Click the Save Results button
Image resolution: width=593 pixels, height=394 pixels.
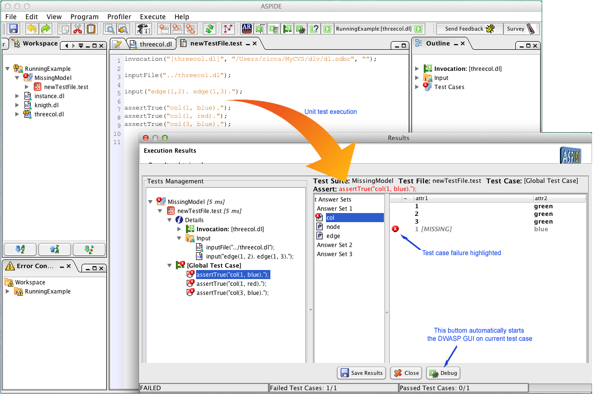361,373
